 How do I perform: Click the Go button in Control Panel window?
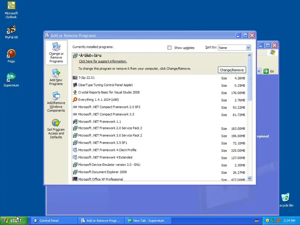coord(269,71)
